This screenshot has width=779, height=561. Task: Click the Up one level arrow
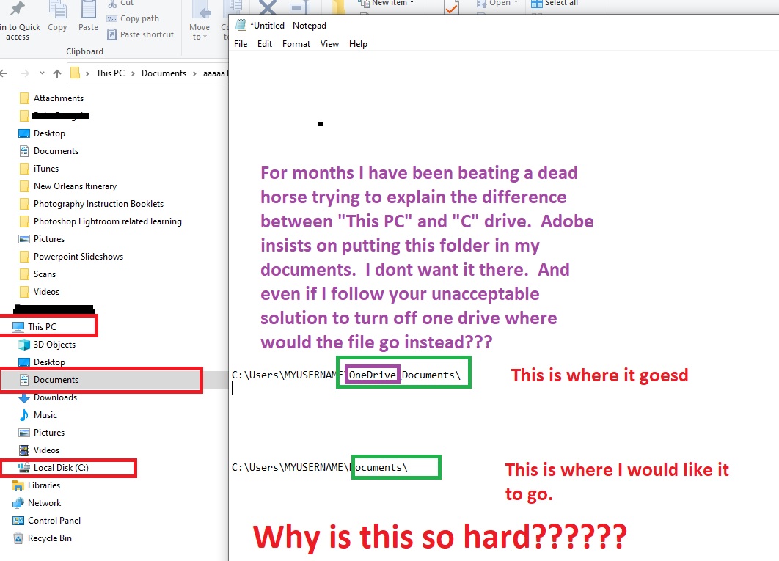tap(57, 73)
